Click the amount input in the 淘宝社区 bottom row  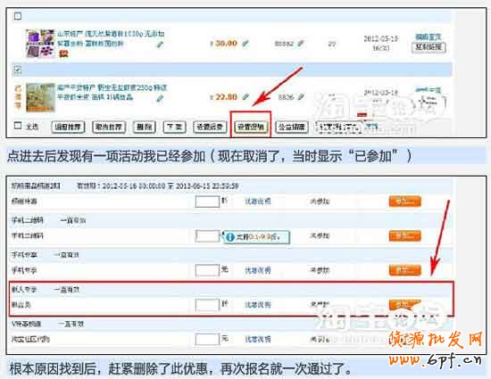coord(207,339)
